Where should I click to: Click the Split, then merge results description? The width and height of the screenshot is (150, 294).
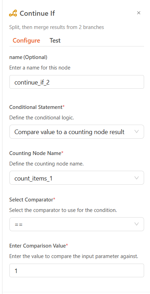[x=57, y=27]
